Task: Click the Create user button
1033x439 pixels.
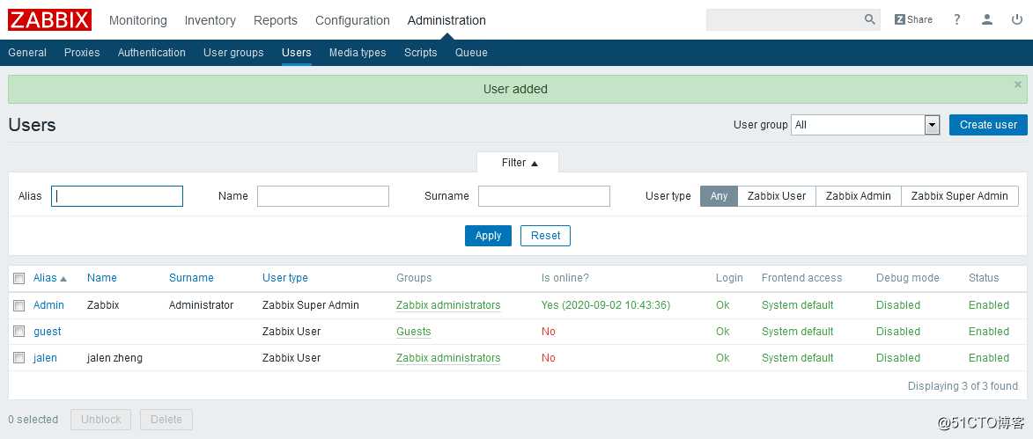Action: 988,124
